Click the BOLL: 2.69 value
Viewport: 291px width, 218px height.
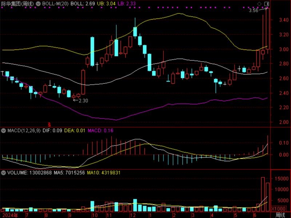(x=83, y=4)
